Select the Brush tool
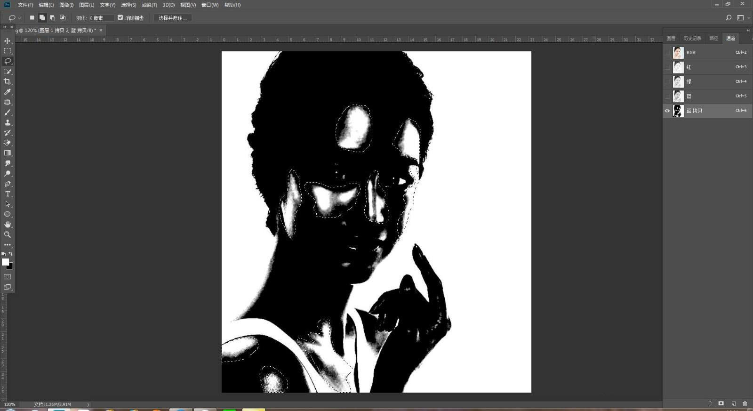 pos(8,113)
